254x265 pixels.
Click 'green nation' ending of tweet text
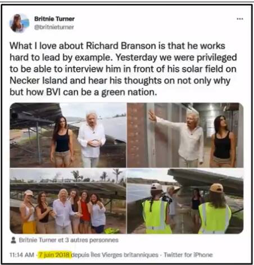pos(129,92)
